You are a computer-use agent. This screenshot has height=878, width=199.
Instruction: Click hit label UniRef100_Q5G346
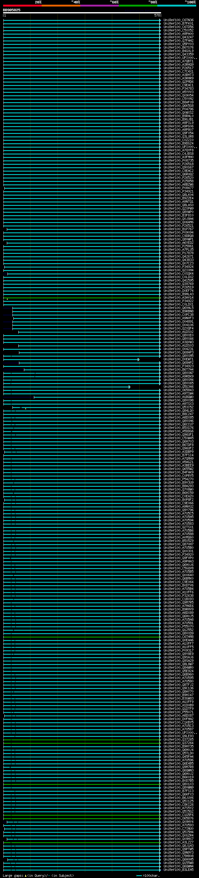click(x=178, y=387)
